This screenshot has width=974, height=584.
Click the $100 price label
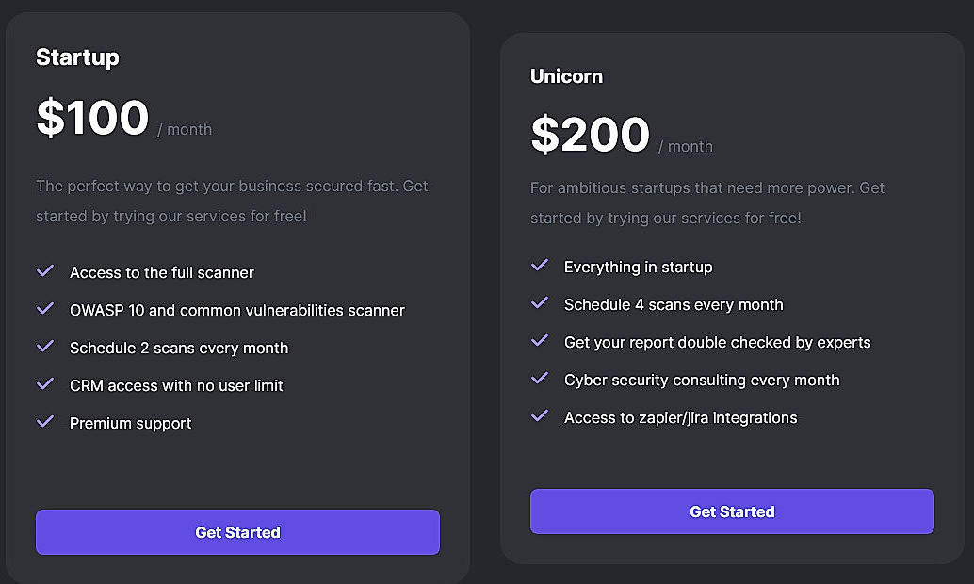click(x=91, y=118)
